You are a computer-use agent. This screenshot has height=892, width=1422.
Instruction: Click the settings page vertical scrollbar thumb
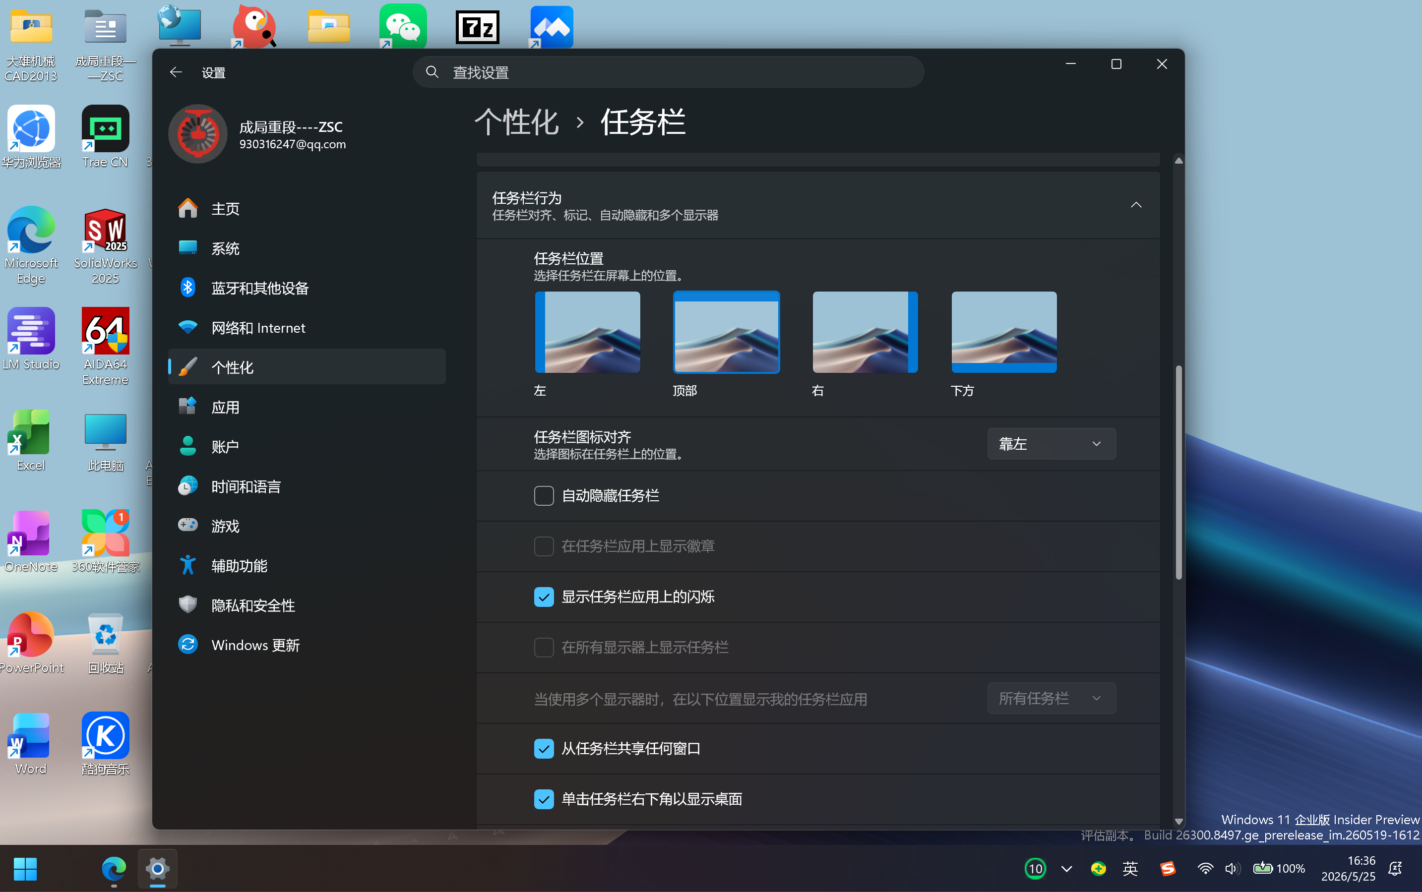pos(1178,472)
